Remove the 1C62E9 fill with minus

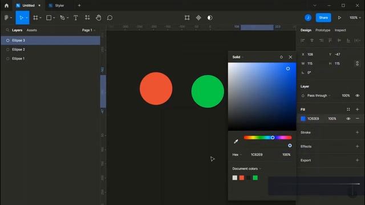(x=358, y=118)
